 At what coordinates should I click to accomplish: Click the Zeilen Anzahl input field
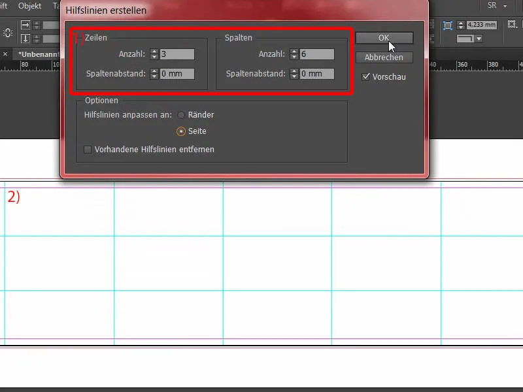tap(177, 54)
